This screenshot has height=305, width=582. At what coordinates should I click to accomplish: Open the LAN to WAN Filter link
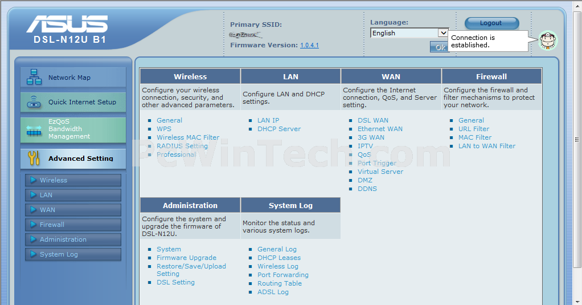pyautogui.click(x=487, y=145)
